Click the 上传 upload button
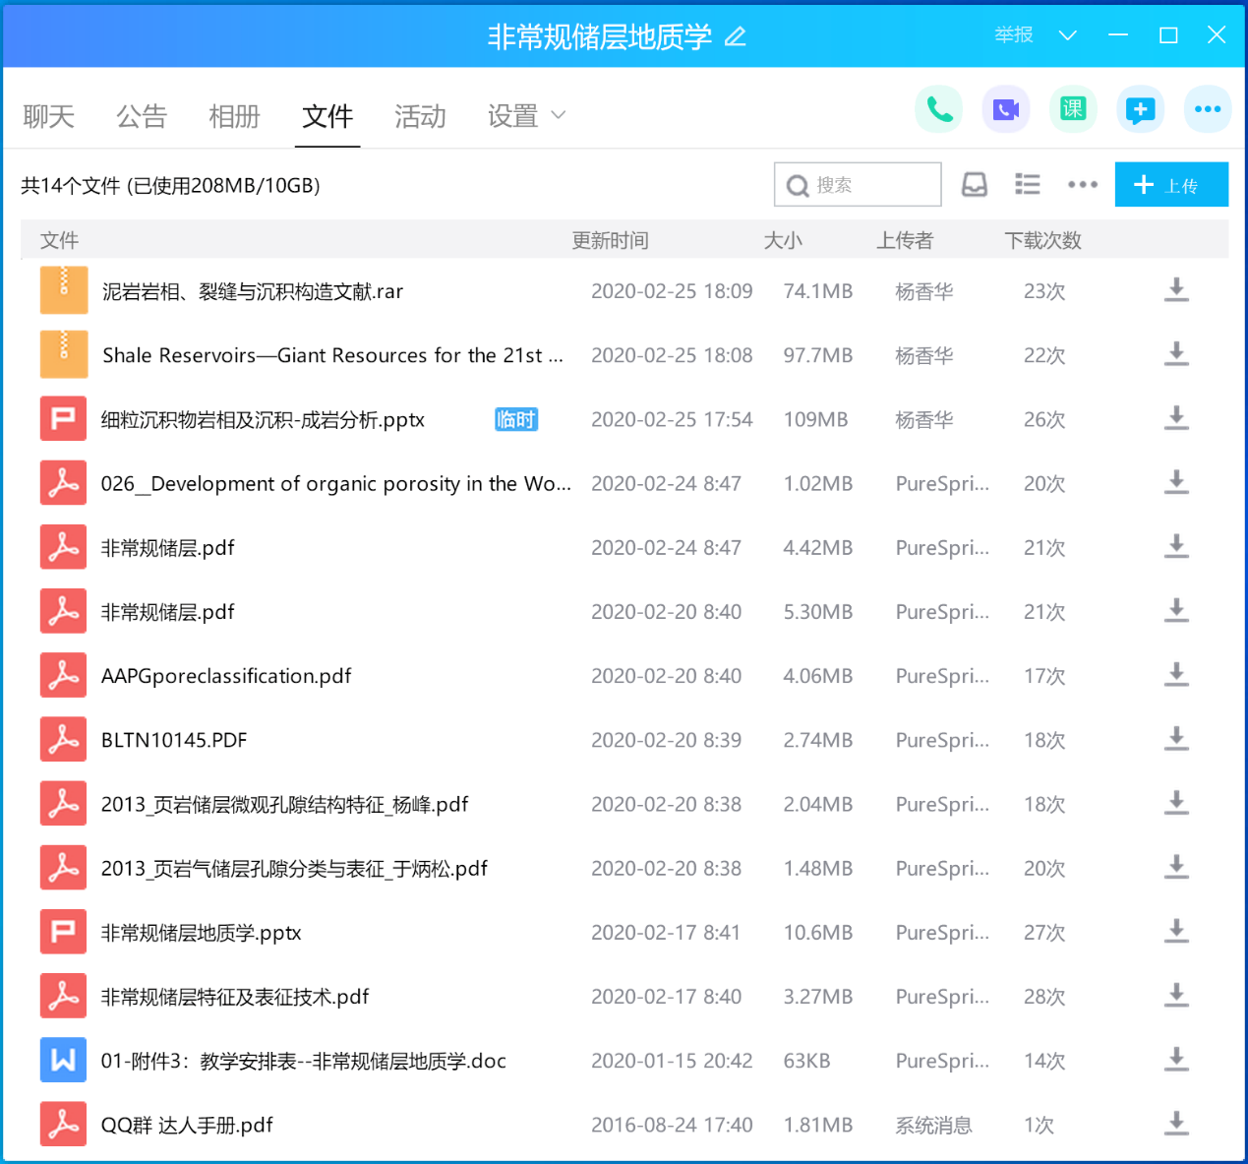 [x=1170, y=185]
